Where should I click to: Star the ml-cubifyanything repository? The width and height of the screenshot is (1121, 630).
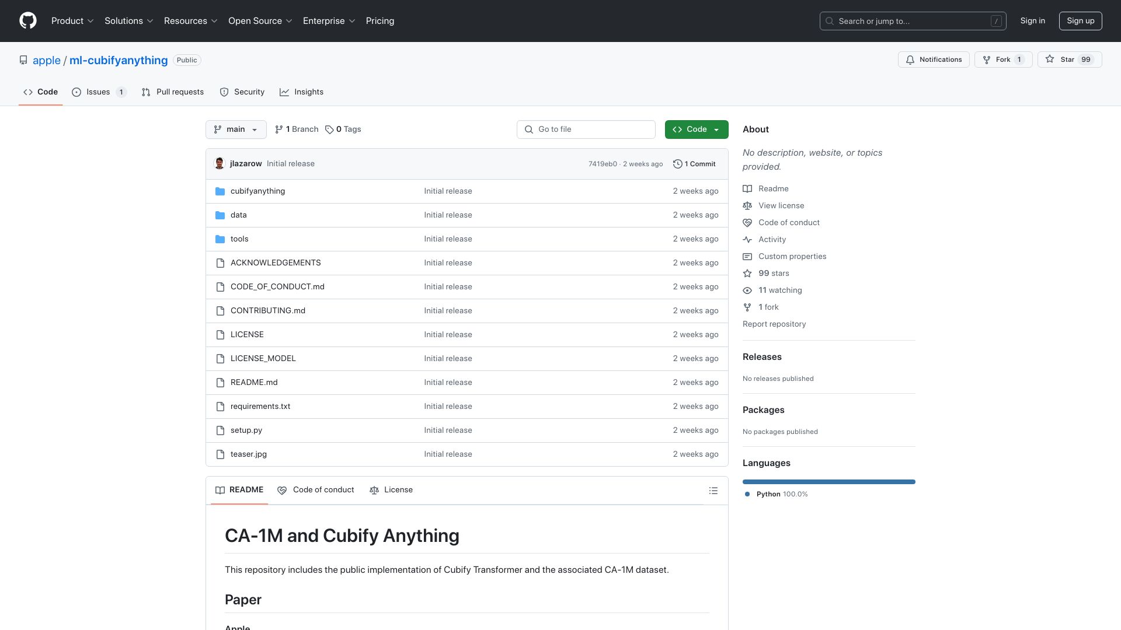pos(1069,60)
